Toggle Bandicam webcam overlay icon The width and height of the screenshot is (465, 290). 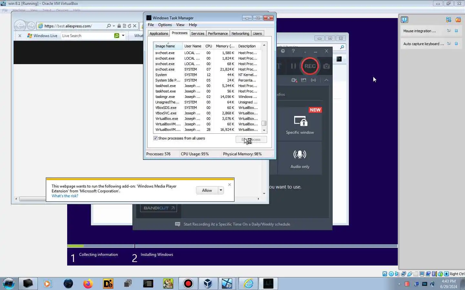294,80
